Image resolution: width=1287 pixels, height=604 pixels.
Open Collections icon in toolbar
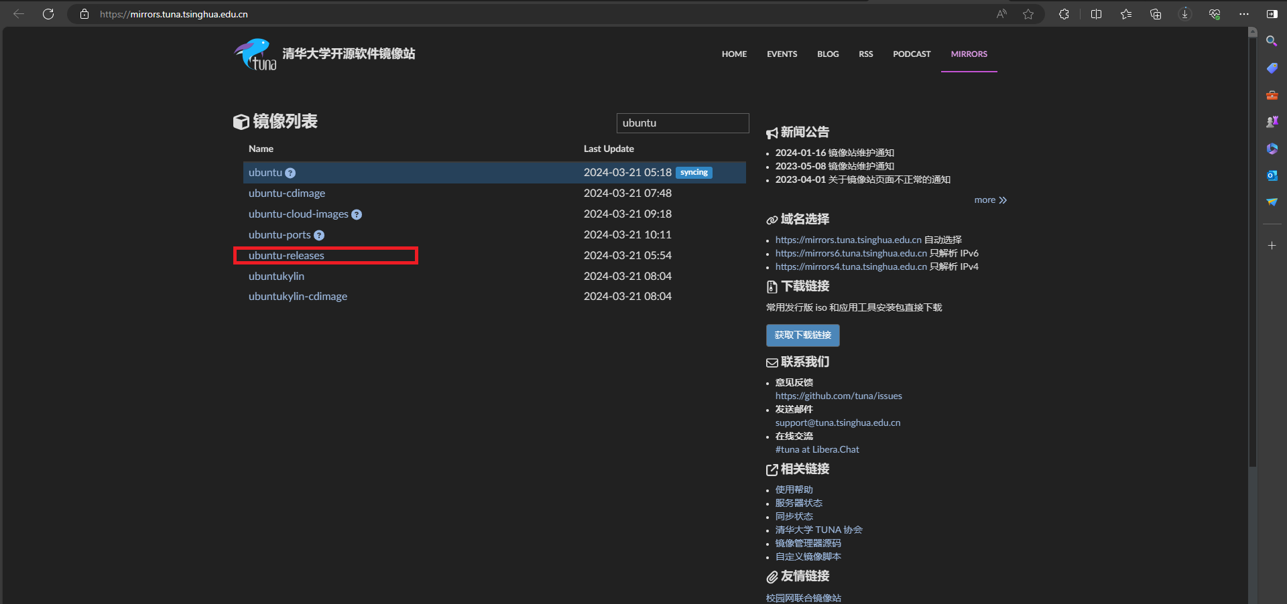[x=1156, y=14]
